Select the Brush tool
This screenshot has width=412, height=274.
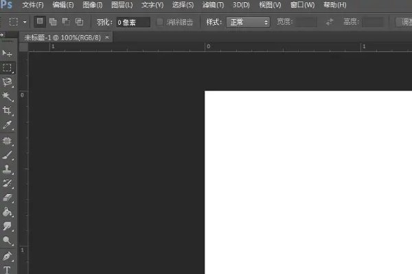tap(8, 155)
